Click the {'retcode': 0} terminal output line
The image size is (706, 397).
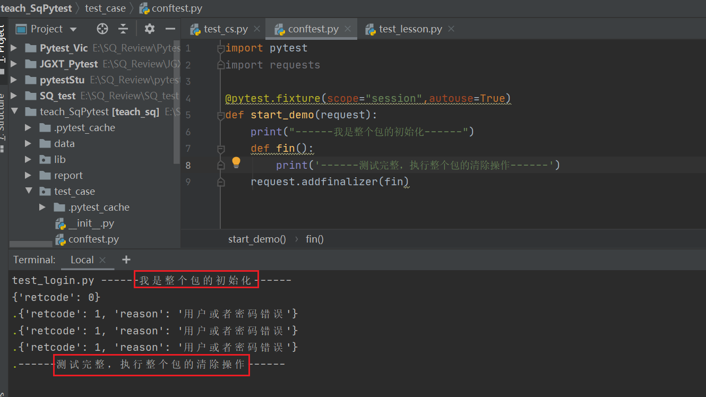click(x=56, y=297)
